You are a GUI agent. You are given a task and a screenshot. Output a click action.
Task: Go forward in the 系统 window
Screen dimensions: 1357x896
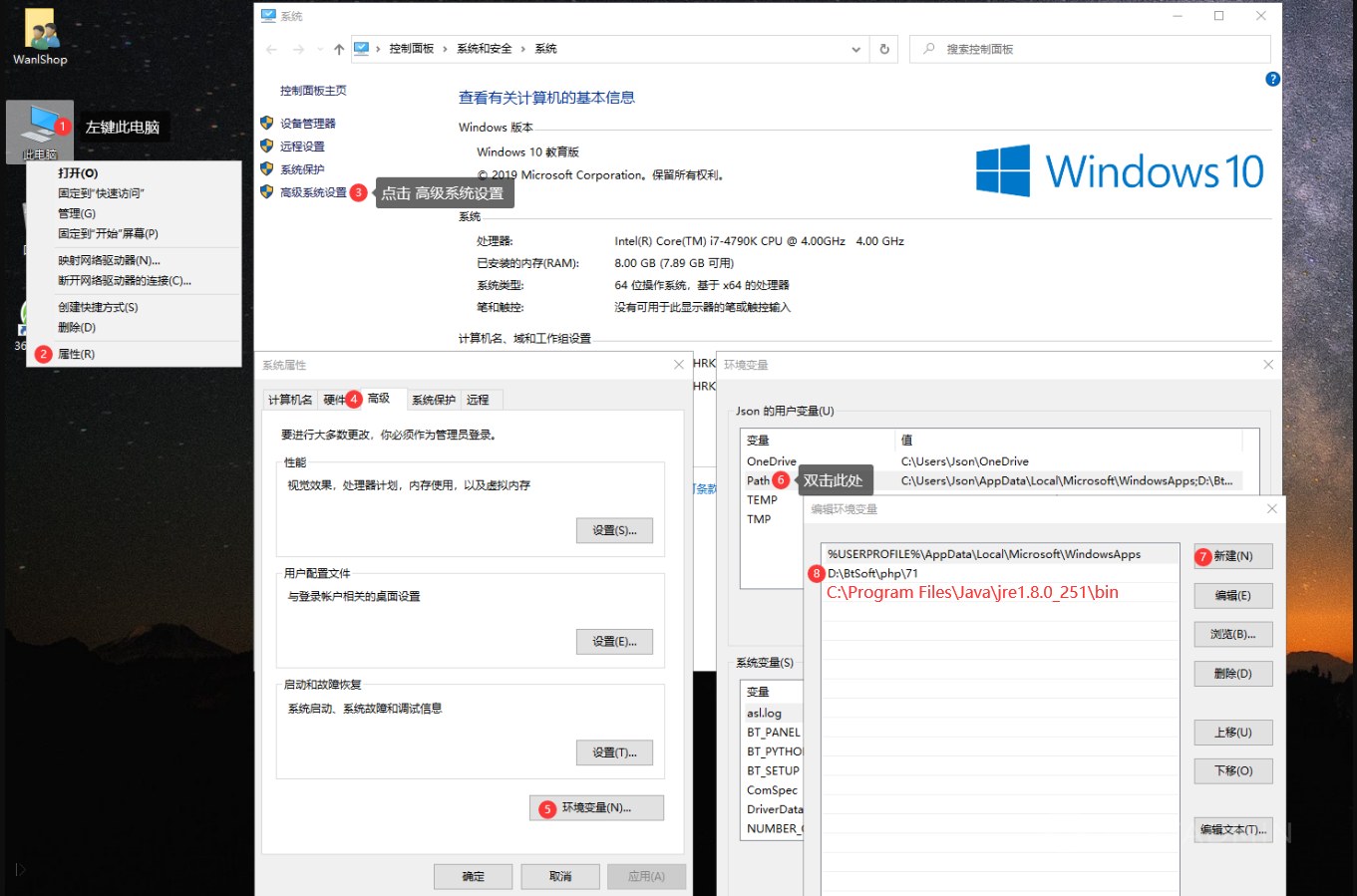click(x=298, y=49)
